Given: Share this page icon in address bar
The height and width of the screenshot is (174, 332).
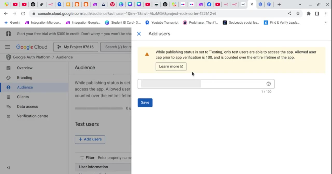Looking at the screenshot, I should 289,14.
